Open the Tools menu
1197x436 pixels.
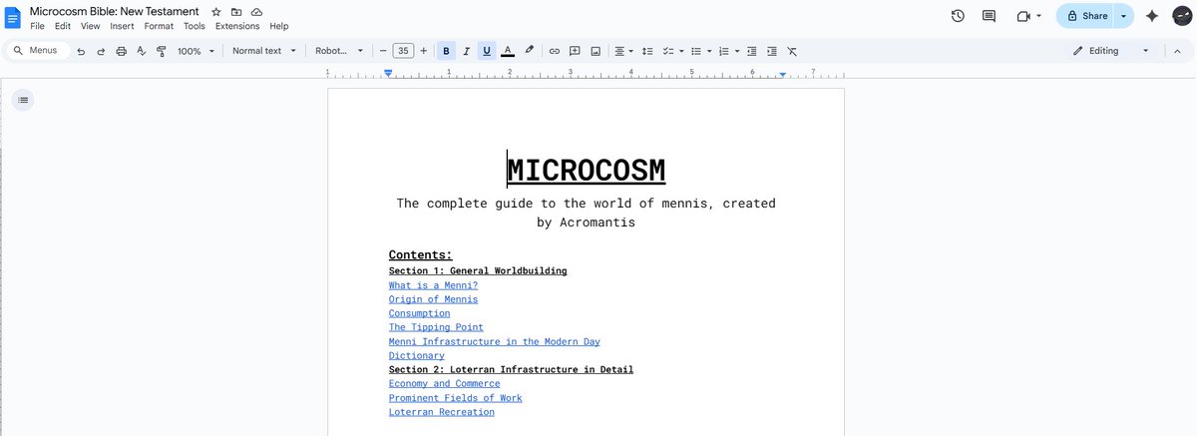point(195,26)
